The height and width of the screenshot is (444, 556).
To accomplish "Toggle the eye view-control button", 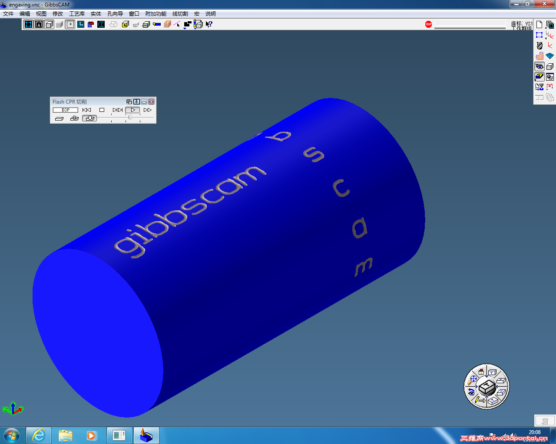I will pyautogui.click(x=539, y=66).
